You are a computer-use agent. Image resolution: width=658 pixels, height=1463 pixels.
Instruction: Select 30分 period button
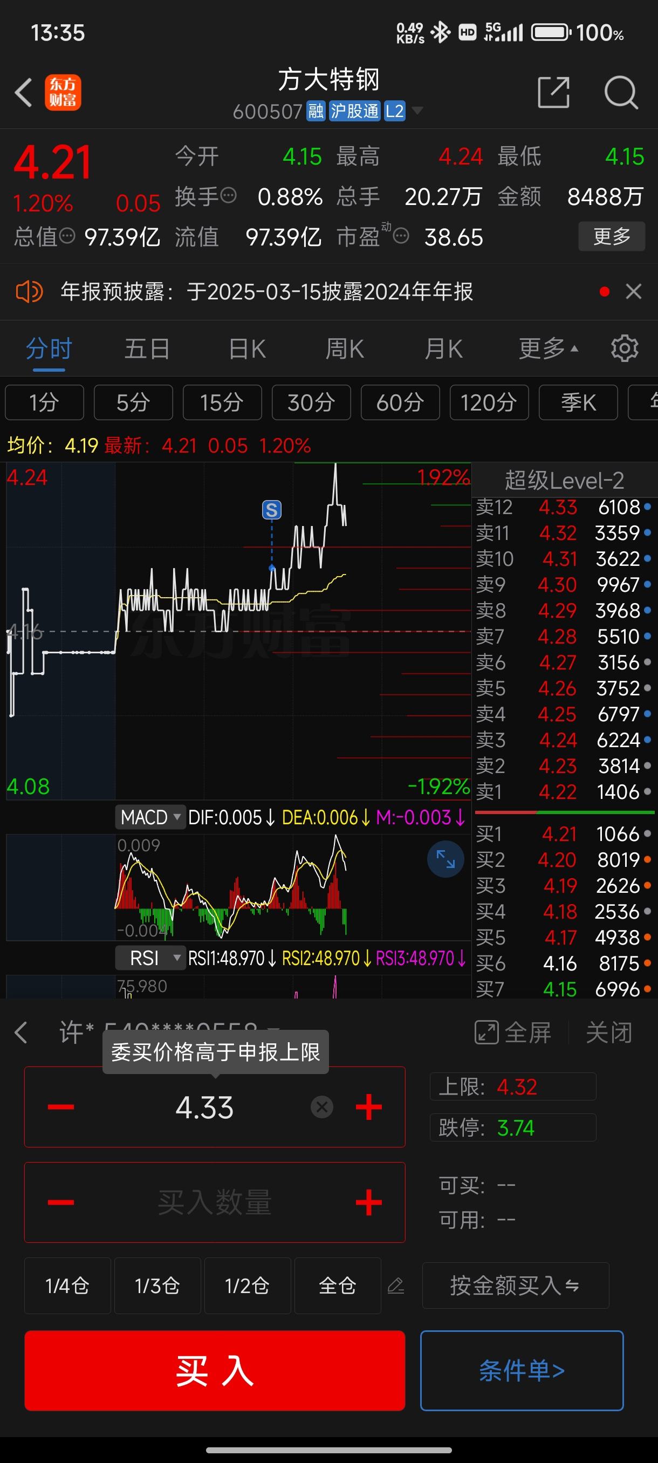(311, 402)
